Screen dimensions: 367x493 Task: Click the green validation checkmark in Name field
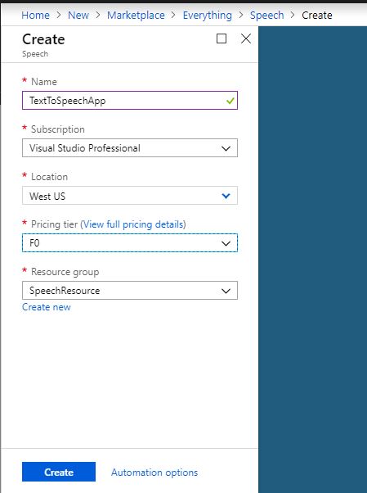coord(230,101)
